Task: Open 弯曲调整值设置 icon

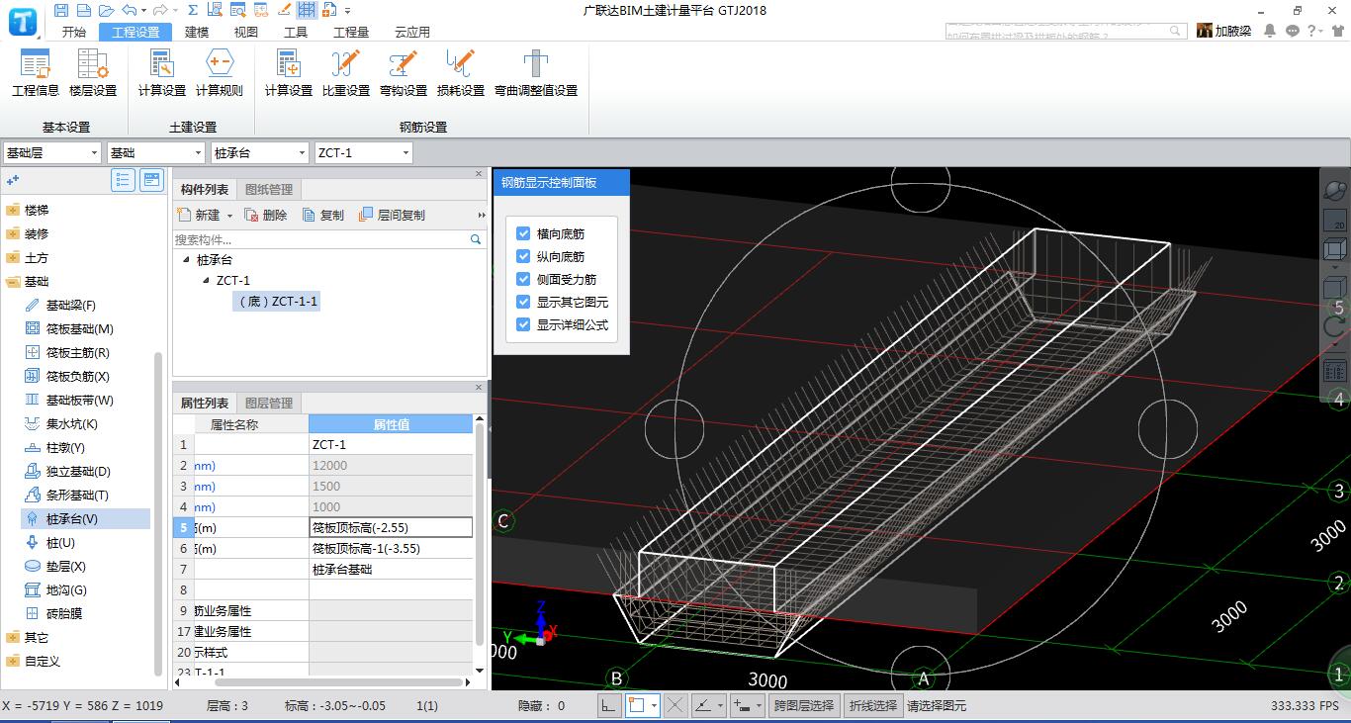Action: (536, 74)
